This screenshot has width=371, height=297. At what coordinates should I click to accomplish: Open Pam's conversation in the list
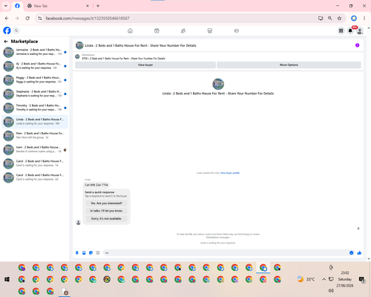click(35, 135)
